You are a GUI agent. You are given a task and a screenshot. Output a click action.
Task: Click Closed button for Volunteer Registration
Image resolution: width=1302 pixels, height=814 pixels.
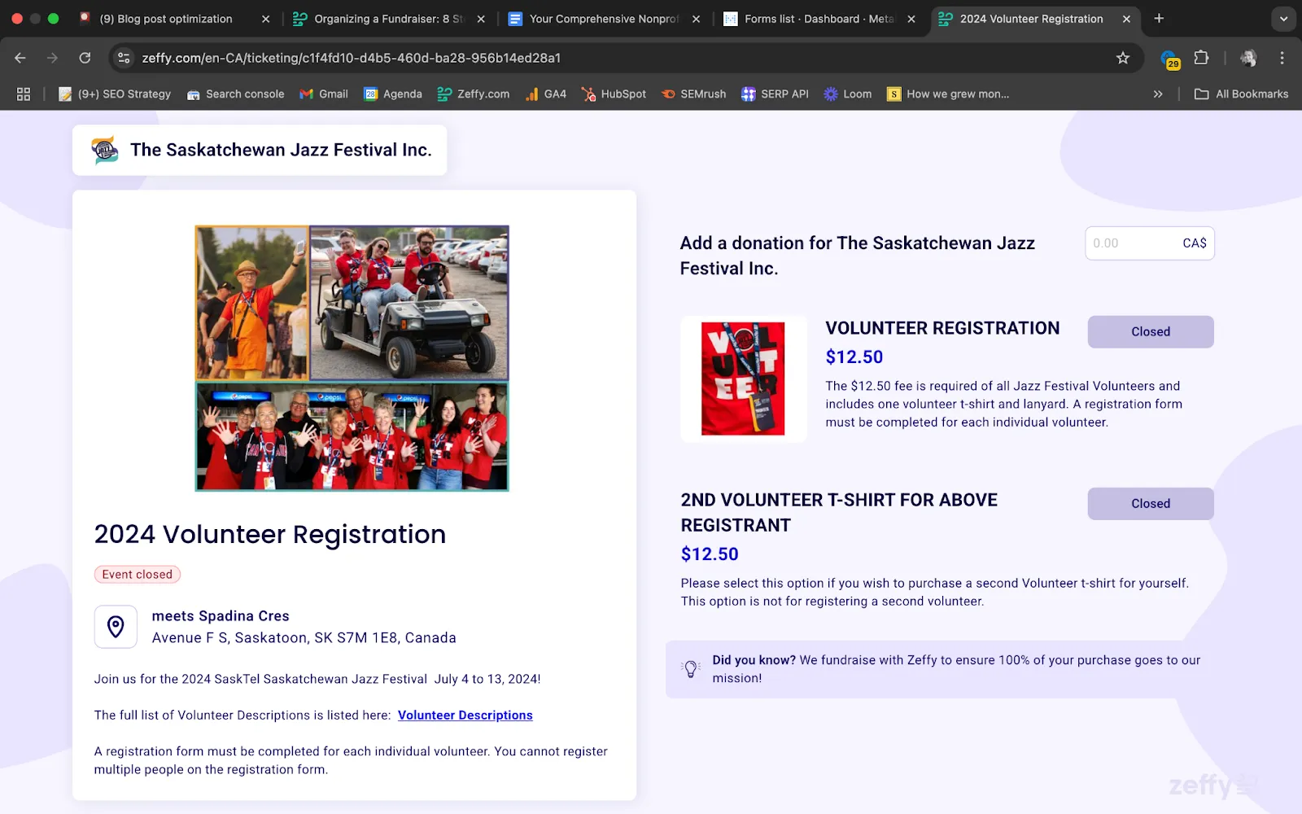(1151, 332)
